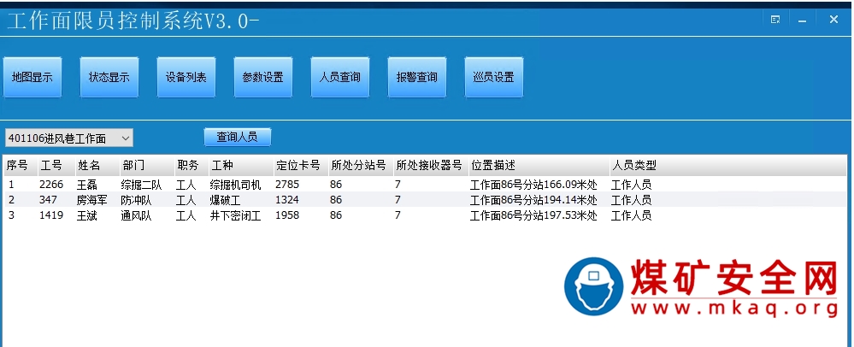Viewport: 854px width, 347px height.
Task: Click locator card number 2785
Action: [287, 185]
